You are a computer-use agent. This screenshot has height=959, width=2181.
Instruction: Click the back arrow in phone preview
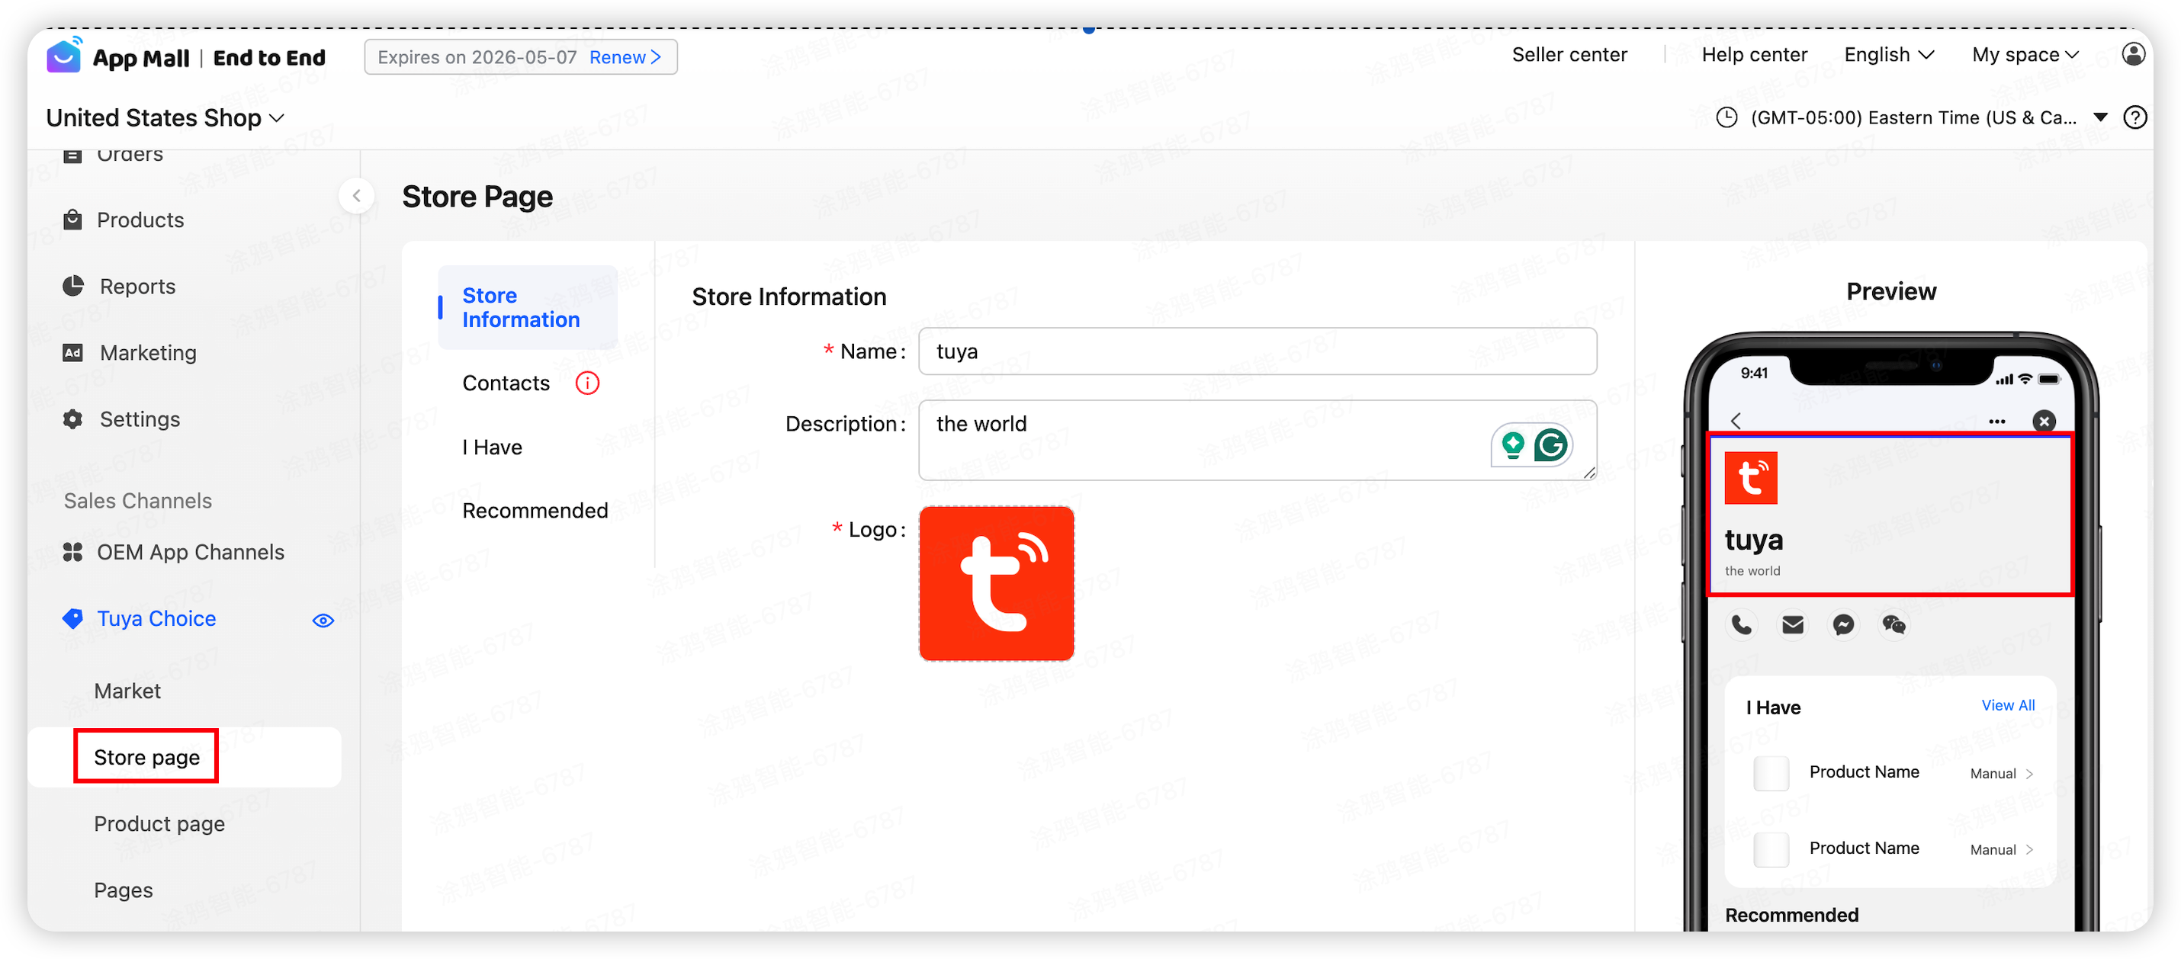(1736, 421)
